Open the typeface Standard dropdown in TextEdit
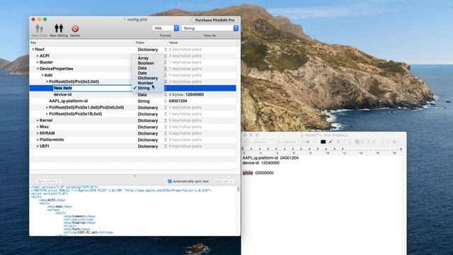 (292, 142)
